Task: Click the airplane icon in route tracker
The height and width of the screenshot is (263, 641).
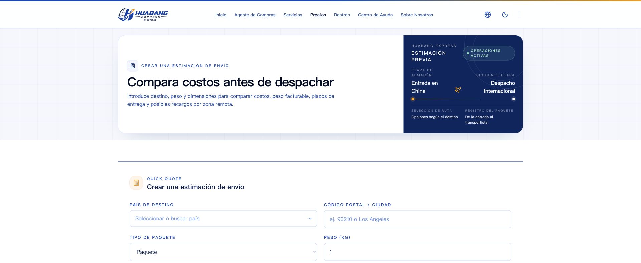Action: (x=458, y=90)
